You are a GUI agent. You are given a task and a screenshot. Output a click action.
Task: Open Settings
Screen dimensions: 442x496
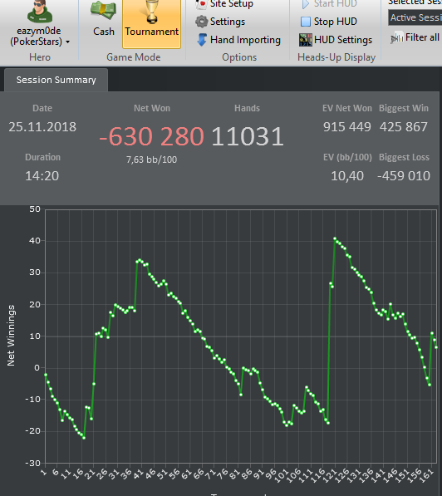220,22
